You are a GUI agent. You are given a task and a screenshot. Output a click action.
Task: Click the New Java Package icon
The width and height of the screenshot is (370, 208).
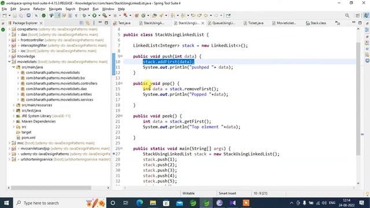coord(136,16)
